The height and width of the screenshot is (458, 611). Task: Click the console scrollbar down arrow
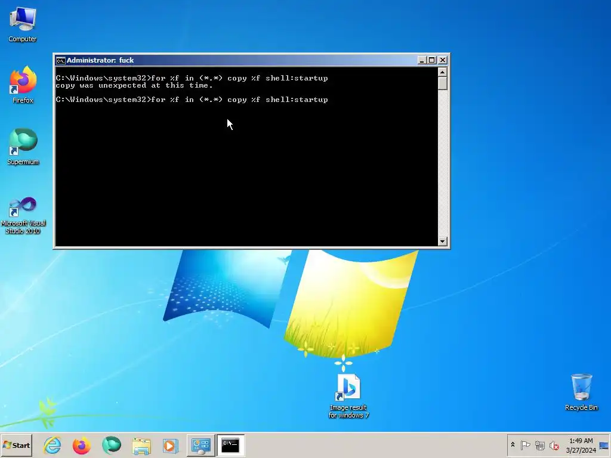pyautogui.click(x=442, y=241)
